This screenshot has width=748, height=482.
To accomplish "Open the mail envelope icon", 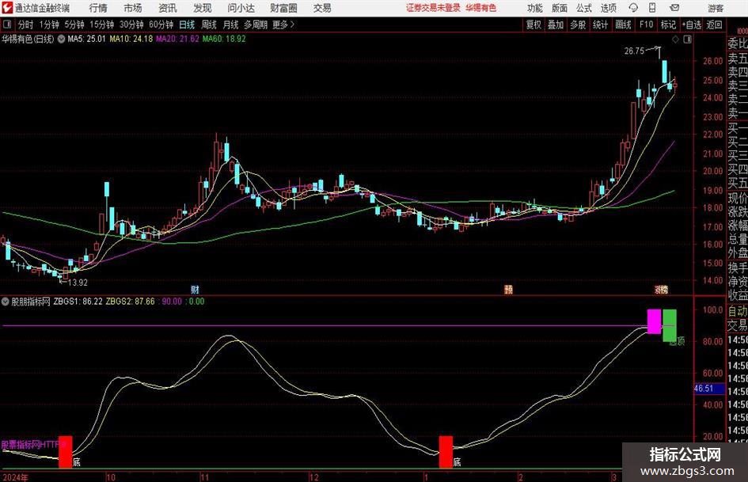I will pos(674,8).
